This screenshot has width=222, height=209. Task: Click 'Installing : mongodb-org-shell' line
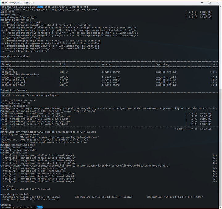point(38,155)
